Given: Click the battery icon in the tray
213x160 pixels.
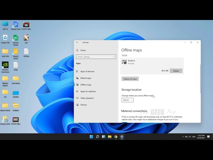Looking at the screenshot, I should tap(186, 137).
